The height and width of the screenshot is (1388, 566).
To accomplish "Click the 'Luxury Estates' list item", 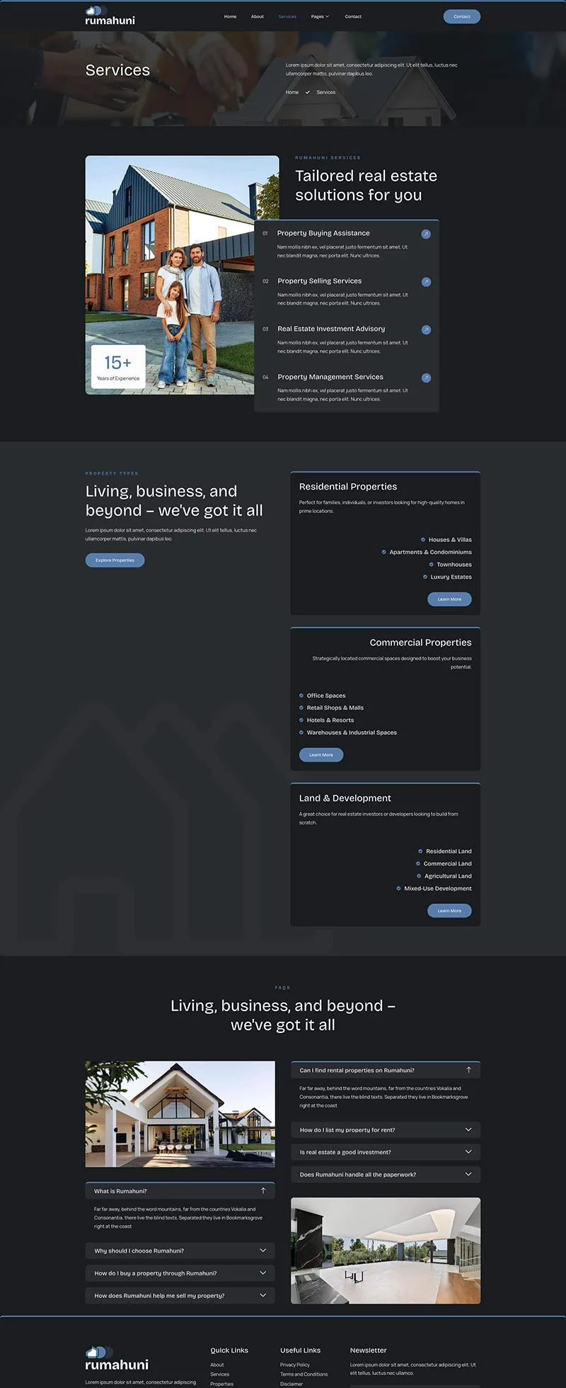I will (447, 577).
